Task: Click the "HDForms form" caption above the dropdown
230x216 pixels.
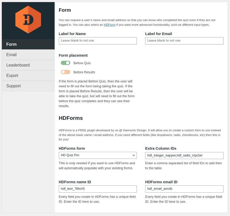Action: (x=72, y=148)
